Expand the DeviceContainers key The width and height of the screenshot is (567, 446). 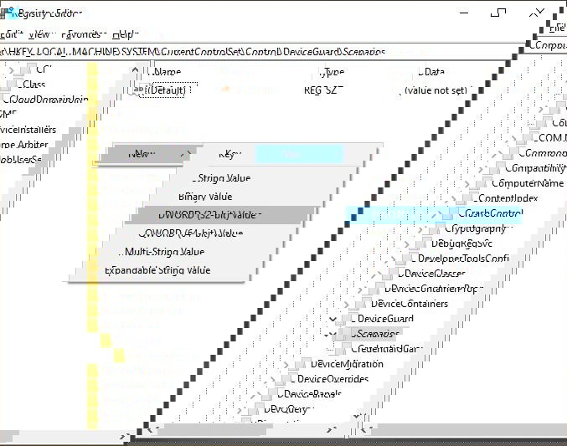point(347,305)
